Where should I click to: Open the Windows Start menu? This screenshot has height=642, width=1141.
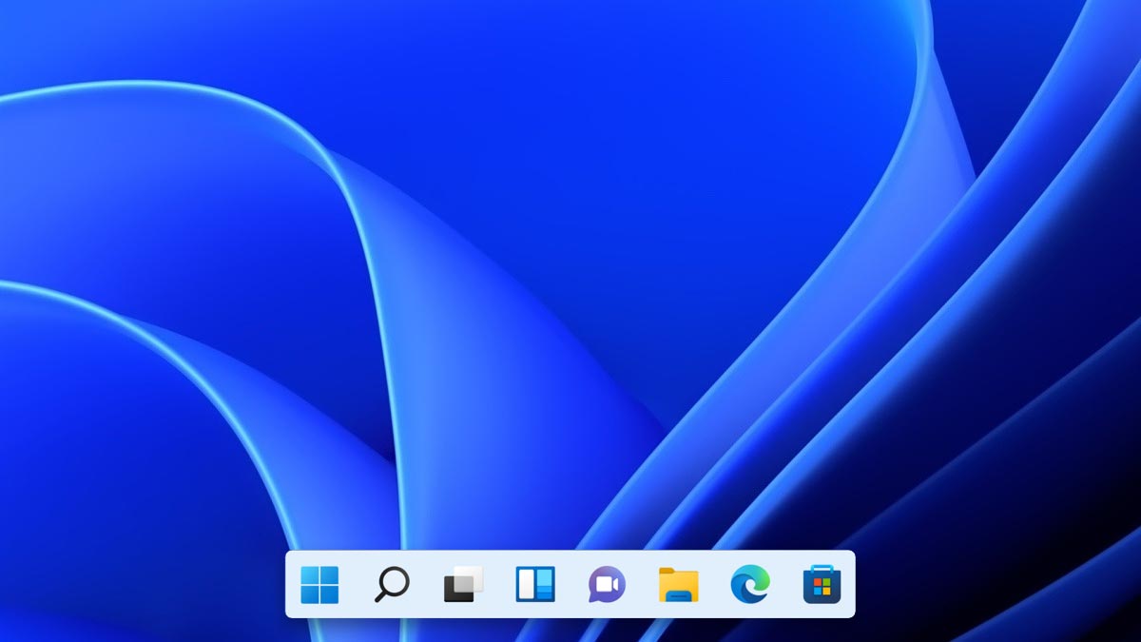pos(319,584)
